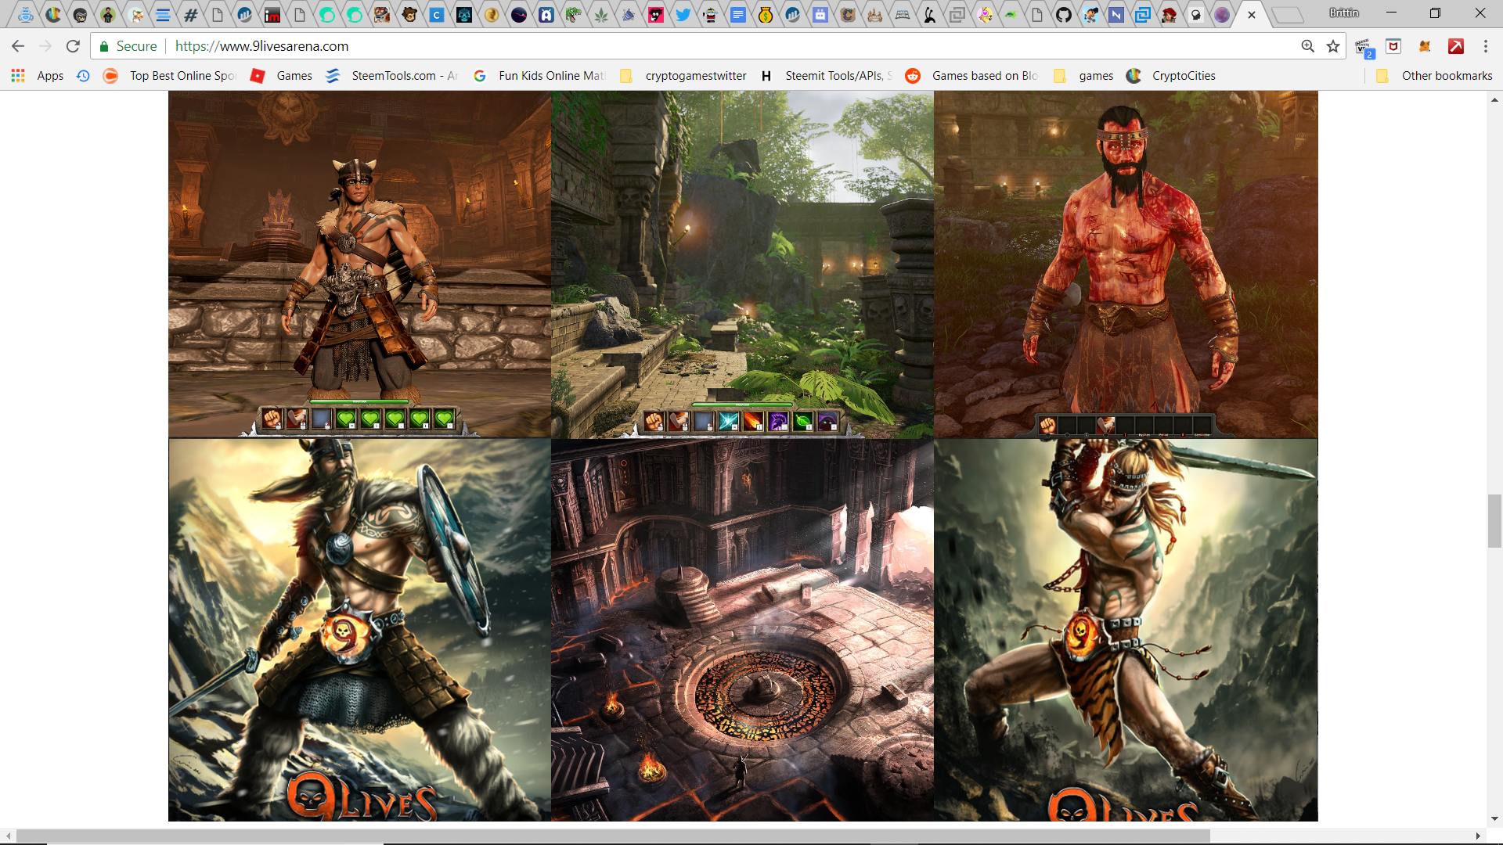Open the McAfee shield extension
The width and height of the screenshot is (1503, 845).
1393,46
